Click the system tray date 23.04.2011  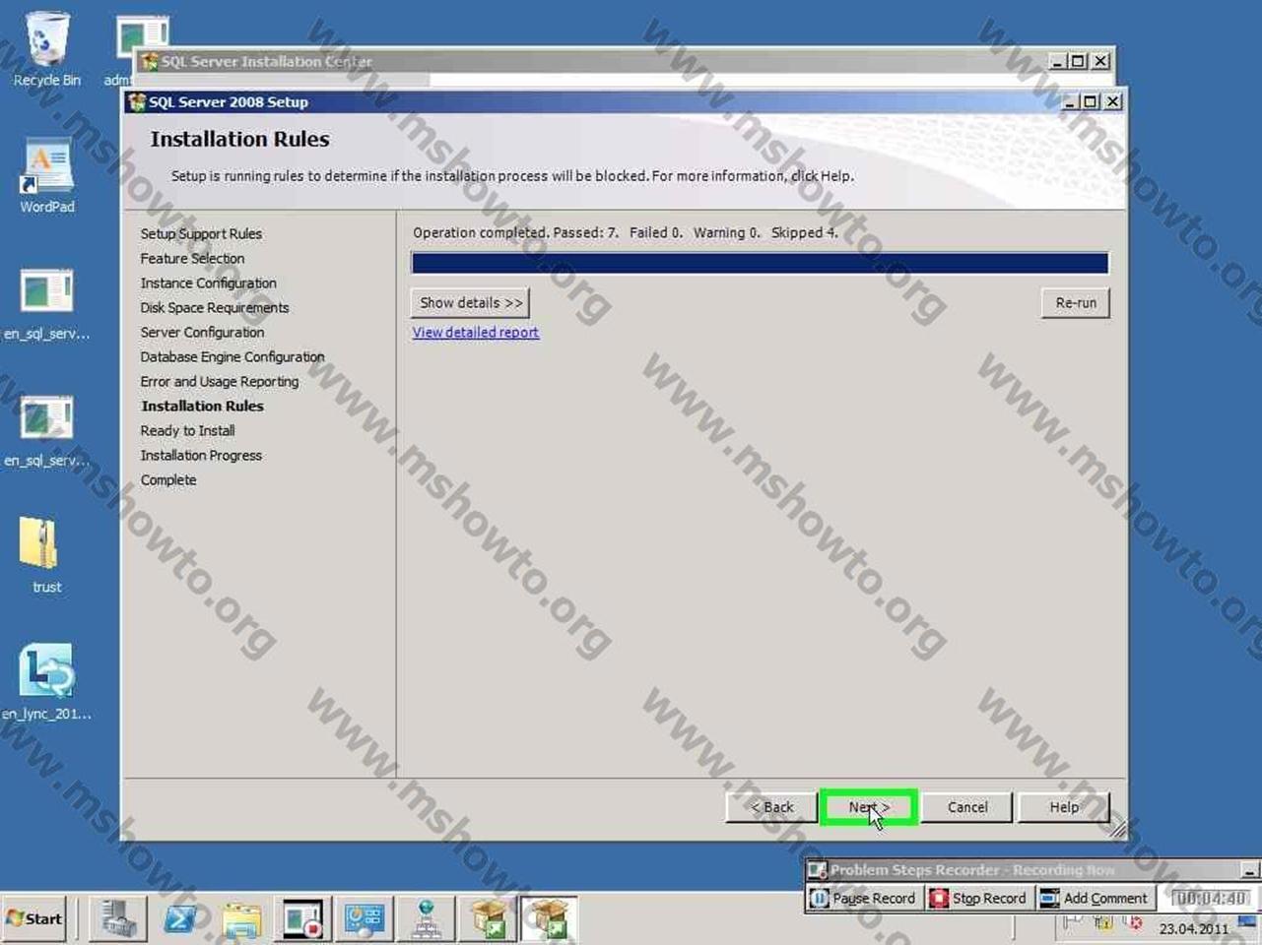tap(1194, 928)
